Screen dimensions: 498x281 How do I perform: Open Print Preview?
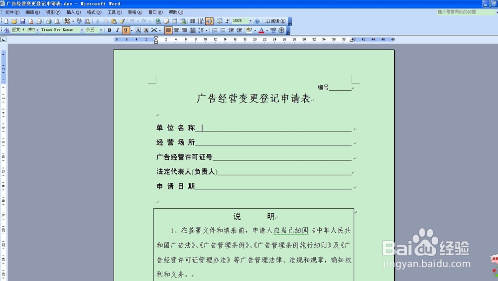(x=57, y=21)
